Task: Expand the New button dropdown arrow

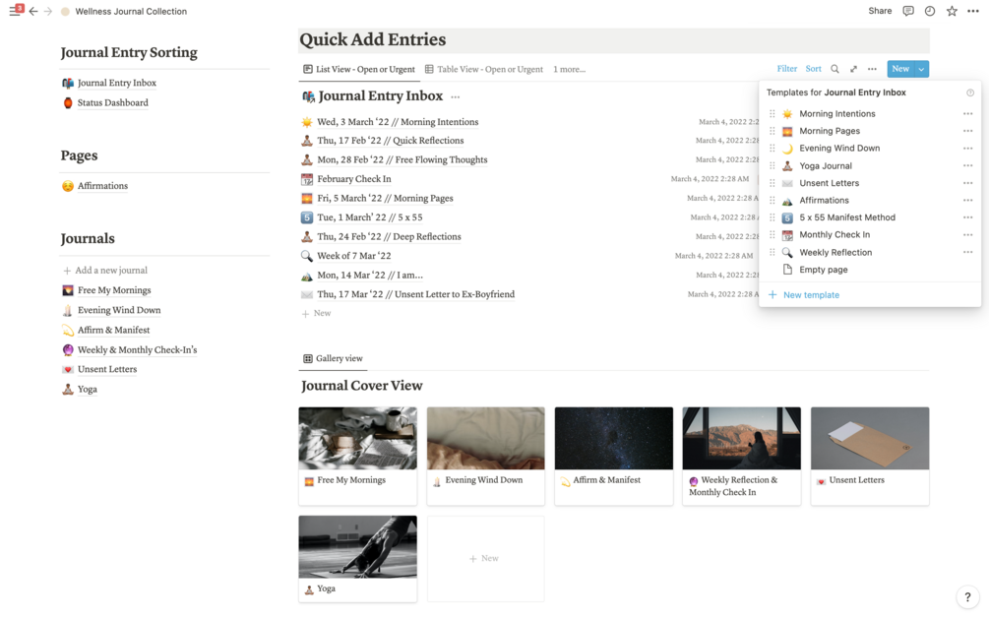Action: (x=921, y=69)
